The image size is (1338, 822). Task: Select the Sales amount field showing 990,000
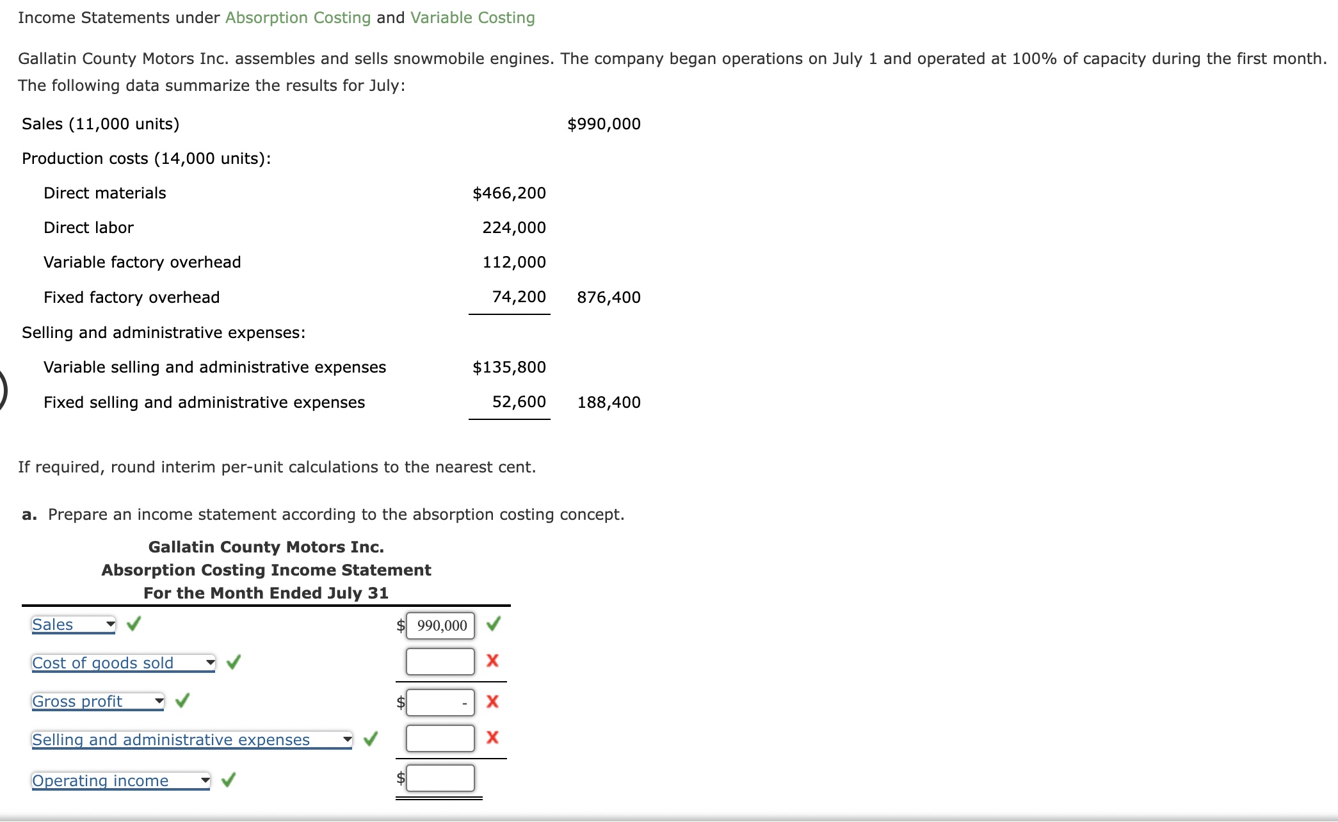click(x=439, y=625)
